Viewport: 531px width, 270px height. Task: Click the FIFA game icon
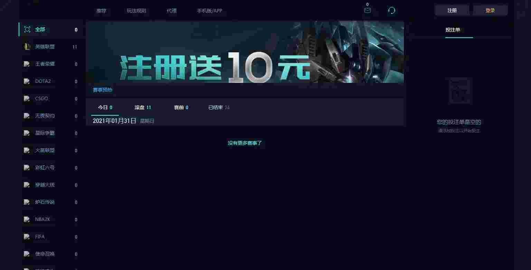point(27,237)
